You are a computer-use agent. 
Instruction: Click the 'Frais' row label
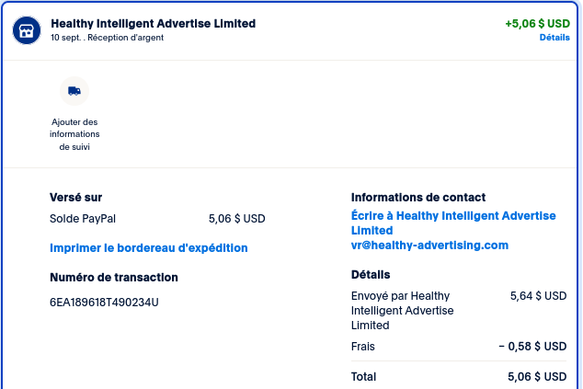pos(363,347)
